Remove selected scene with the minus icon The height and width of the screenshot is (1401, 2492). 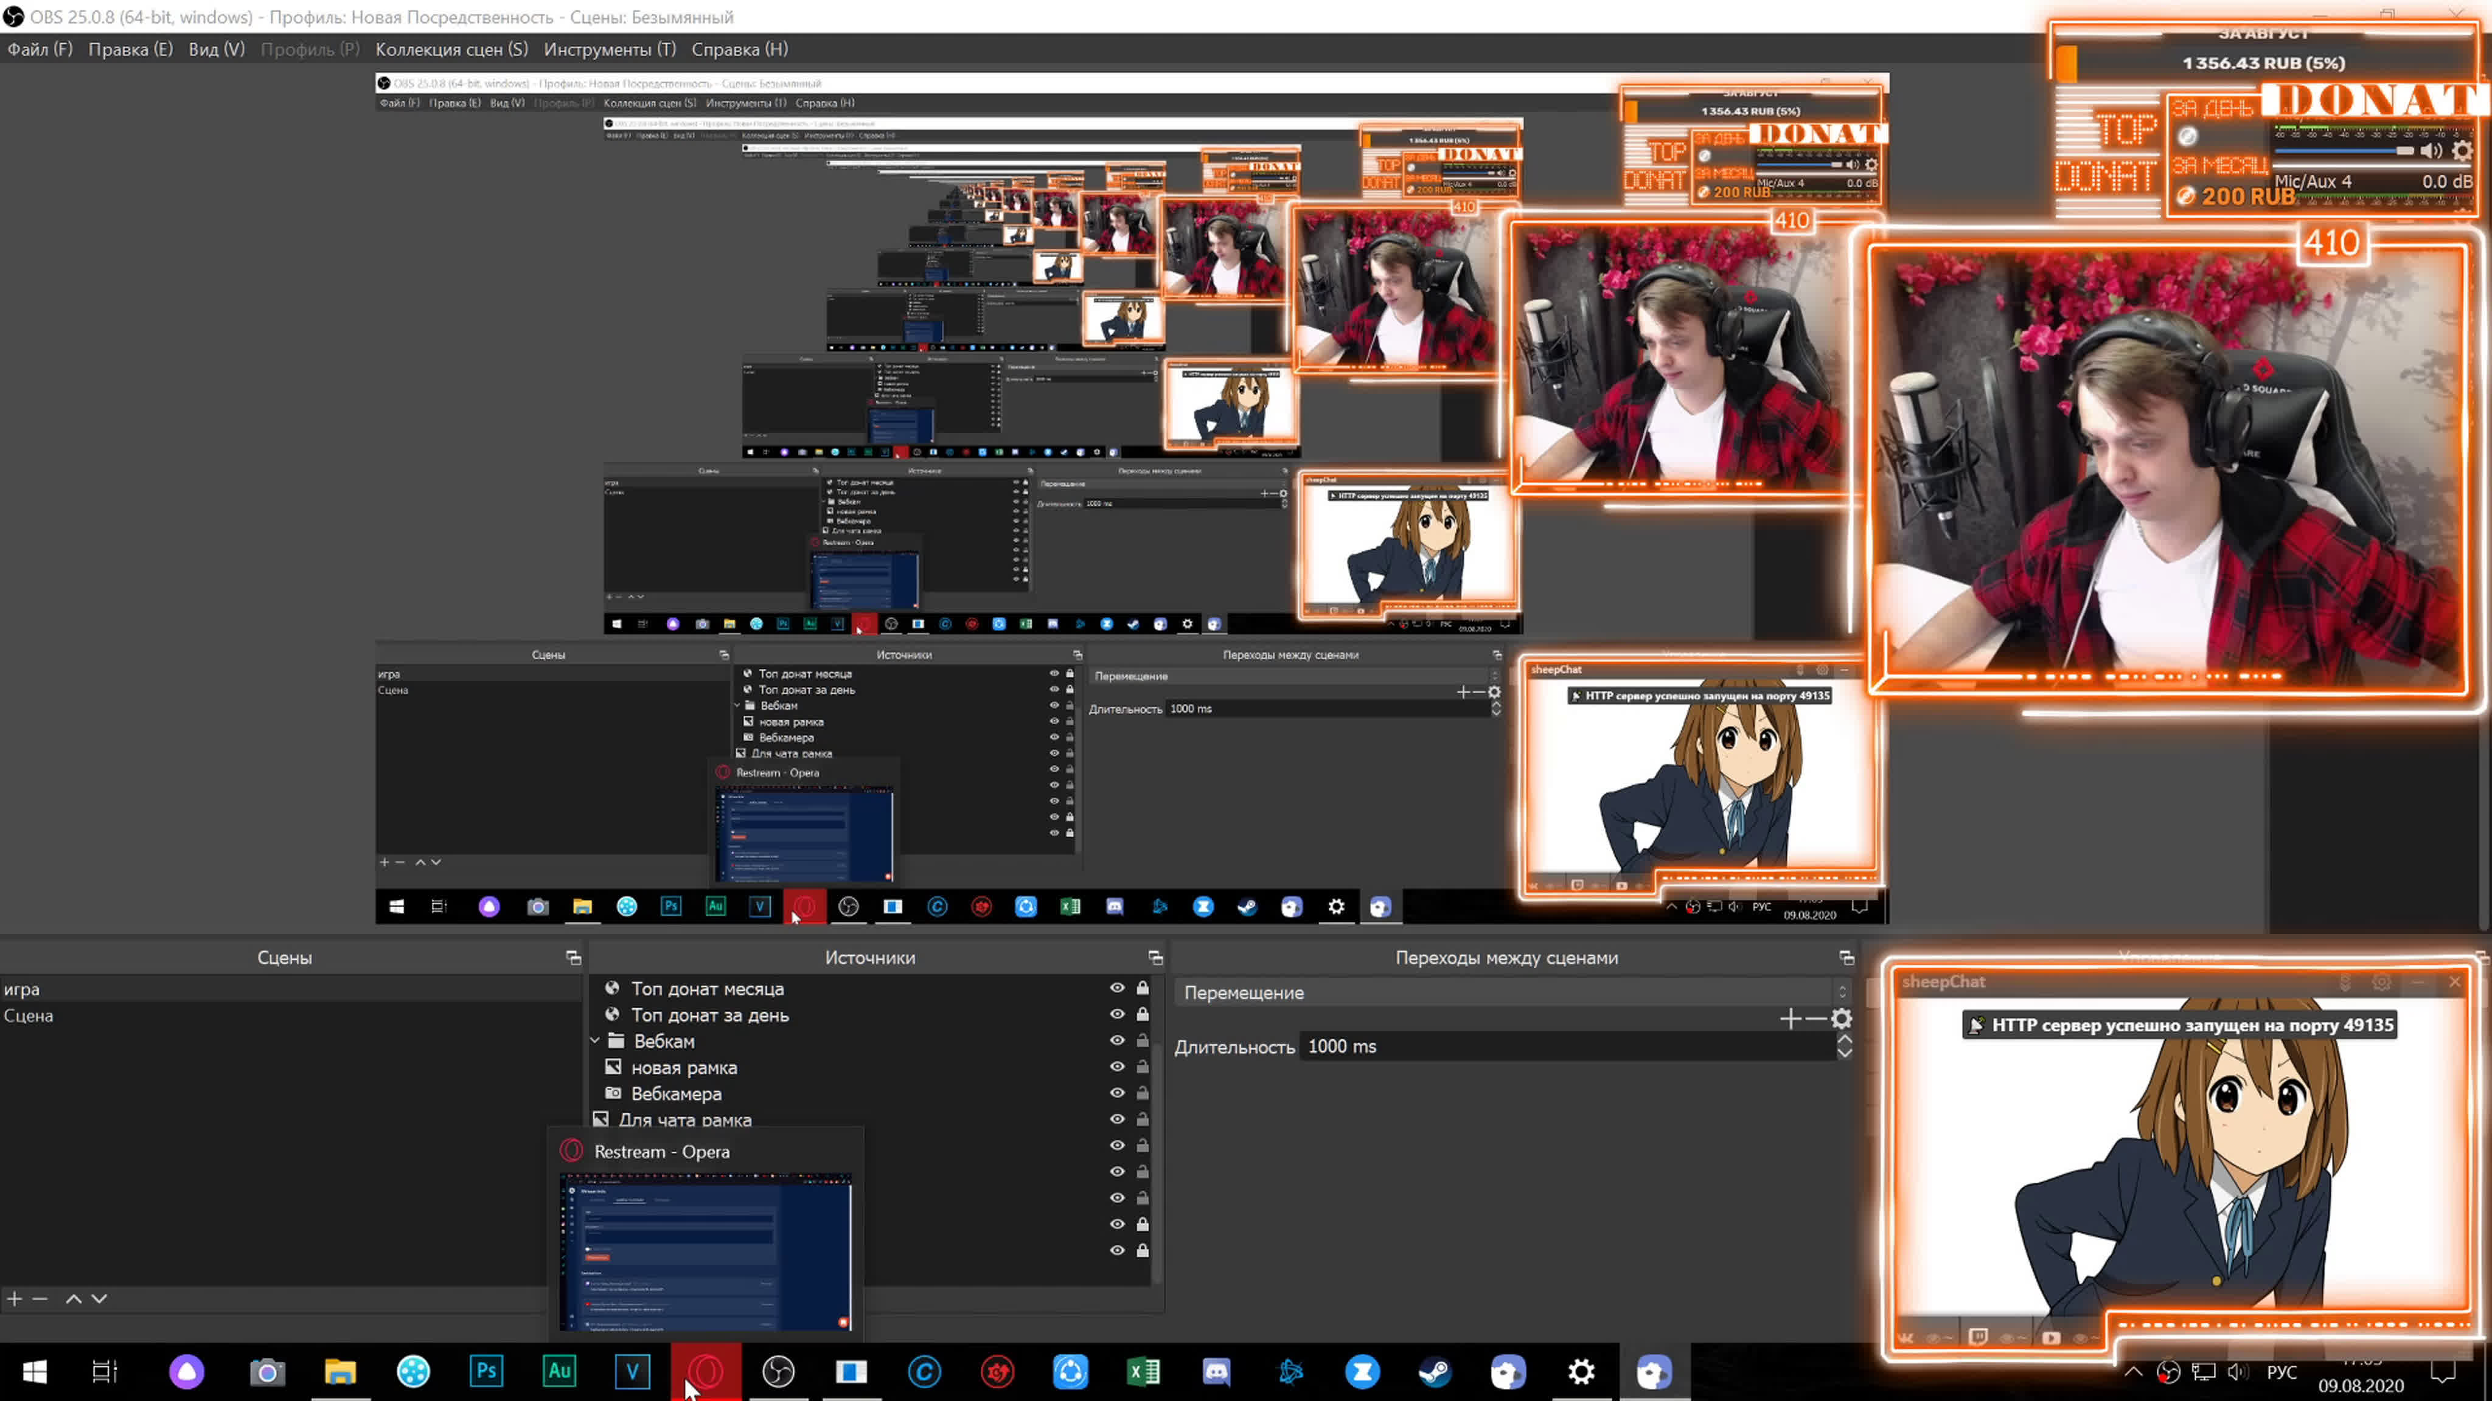click(40, 1298)
